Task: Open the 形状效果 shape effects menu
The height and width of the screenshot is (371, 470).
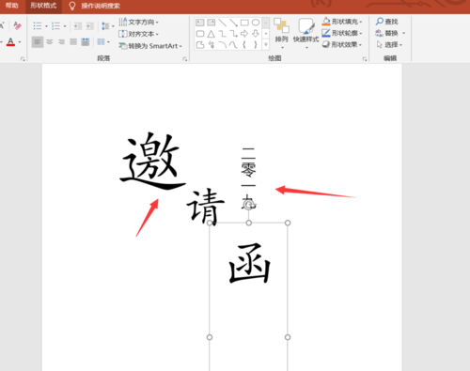Action: point(342,44)
